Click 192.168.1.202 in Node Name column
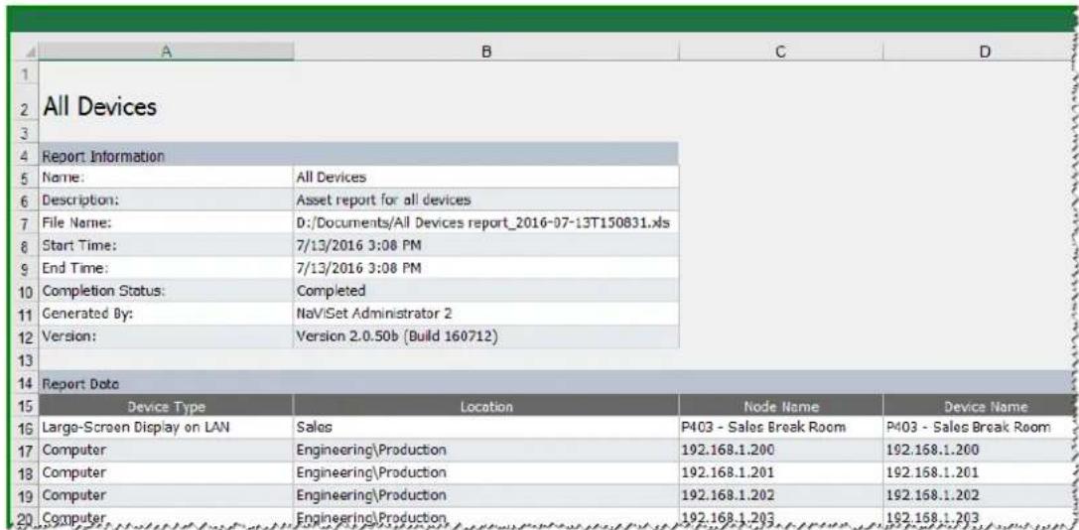1079x530 pixels. (780, 495)
